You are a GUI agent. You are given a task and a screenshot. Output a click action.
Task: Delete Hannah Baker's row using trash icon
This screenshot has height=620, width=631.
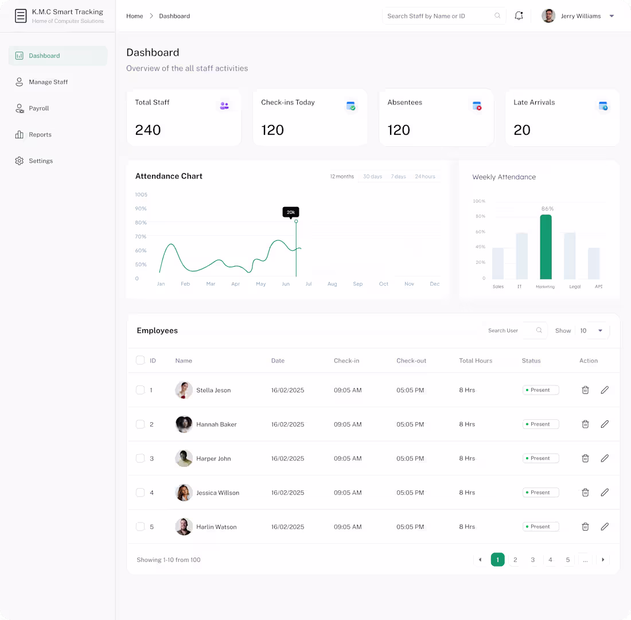point(585,424)
